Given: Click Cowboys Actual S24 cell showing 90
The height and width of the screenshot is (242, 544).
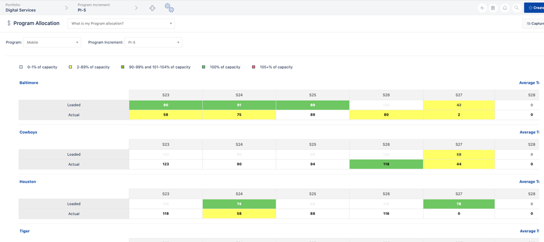Looking at the screenshot, I should coord(240,164).
